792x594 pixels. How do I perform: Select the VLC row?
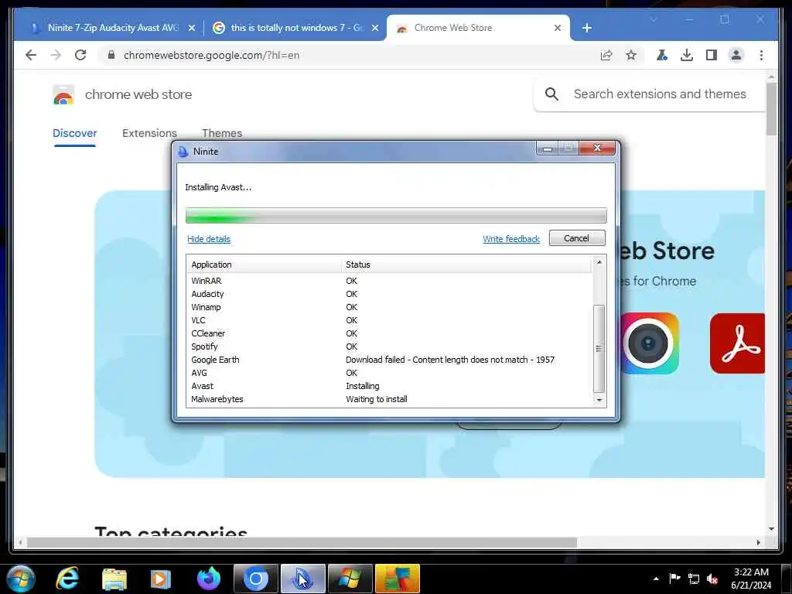click(389, 320)
